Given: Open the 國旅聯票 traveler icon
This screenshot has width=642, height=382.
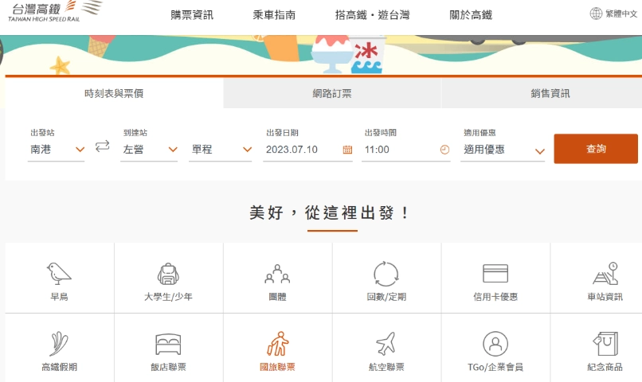Looking at the screenshot, I should [278, 344].
